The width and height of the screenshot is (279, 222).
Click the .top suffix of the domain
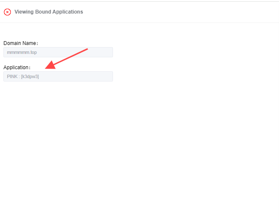click(x=33, y=53)
